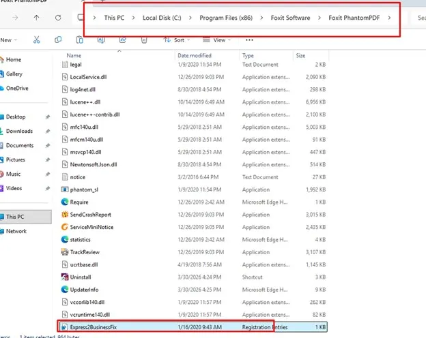426x338 pixels.
Task: Select OneDrive in the sidebar
Action: pos(17,88)
